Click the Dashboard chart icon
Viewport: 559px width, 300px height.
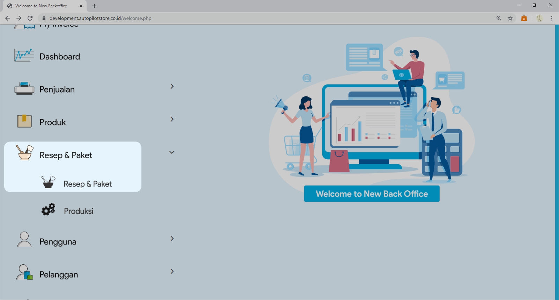click(24, 56)
